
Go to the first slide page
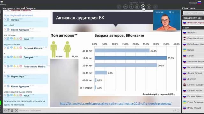point(125,7)
